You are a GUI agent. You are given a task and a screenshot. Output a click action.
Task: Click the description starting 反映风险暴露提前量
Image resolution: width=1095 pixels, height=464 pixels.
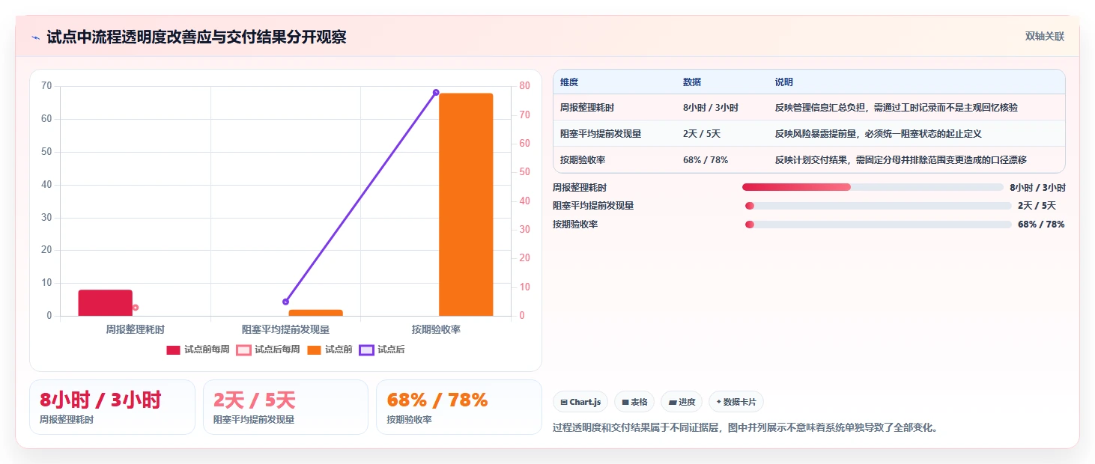(879, 134)
